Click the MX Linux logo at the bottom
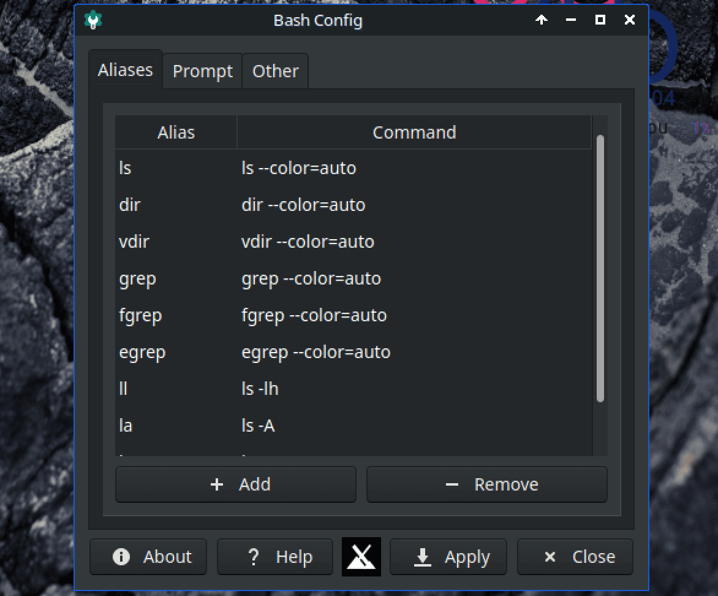The width and height of the screenshot is (718, 596). [x=361, y=557]
